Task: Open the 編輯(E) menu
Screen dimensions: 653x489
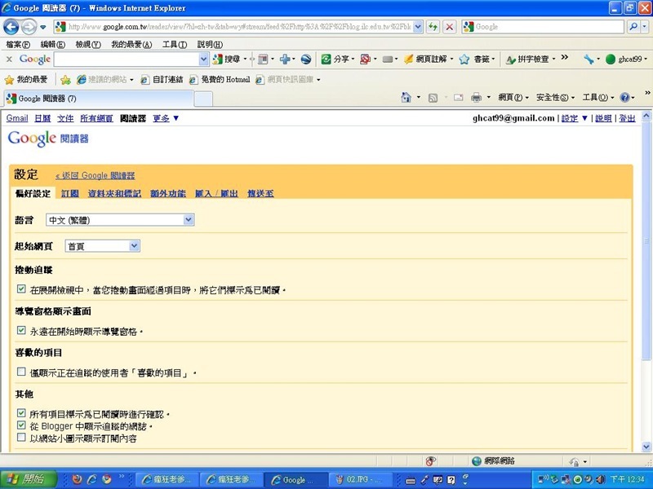Action: tap(52, 45)
